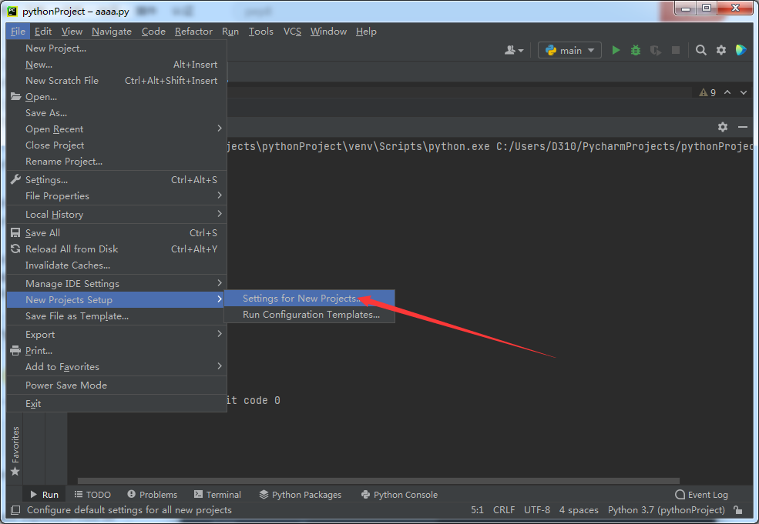Click Save All menu entry

click(x=116, y=233)
